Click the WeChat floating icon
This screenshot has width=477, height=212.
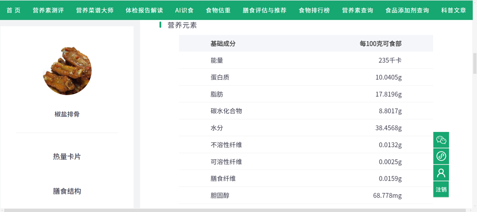click(441, 140)
